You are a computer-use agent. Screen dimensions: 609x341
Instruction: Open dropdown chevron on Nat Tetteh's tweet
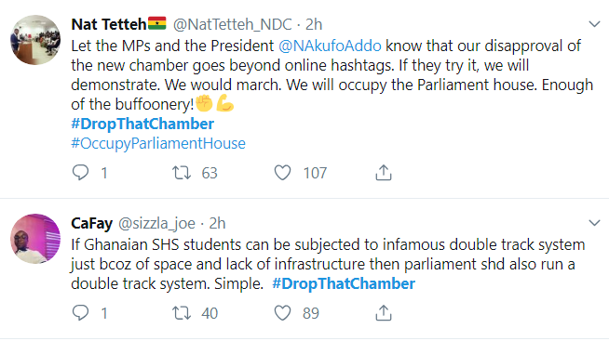594,24
